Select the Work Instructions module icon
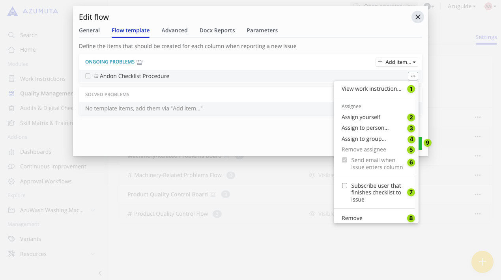 click(x=12, y=78)
